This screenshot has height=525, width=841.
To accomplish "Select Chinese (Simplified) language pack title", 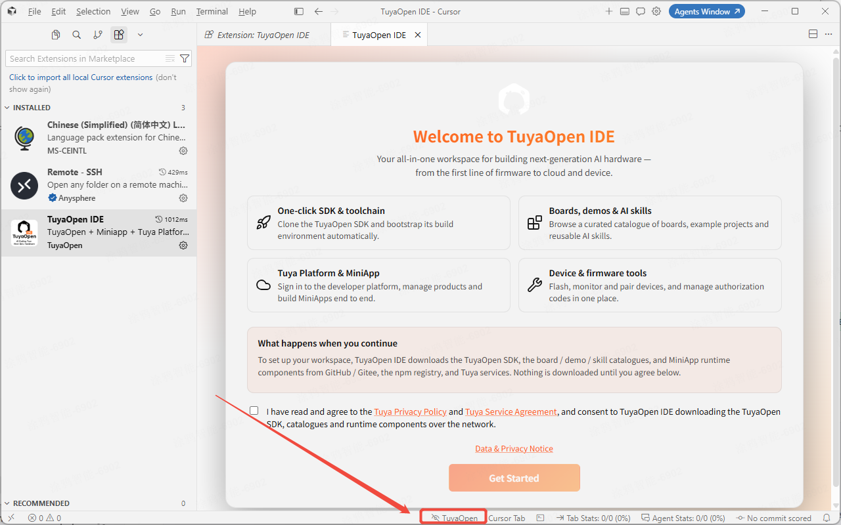I will (116, 125).
